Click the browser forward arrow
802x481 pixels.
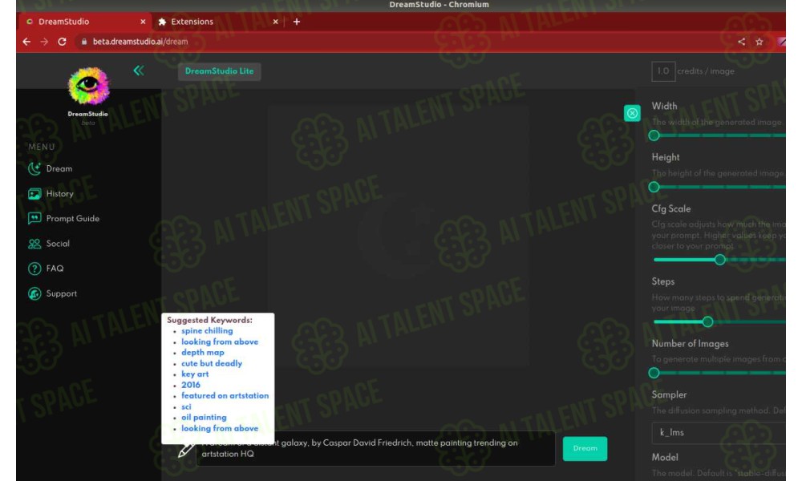(x=44, y=42)
